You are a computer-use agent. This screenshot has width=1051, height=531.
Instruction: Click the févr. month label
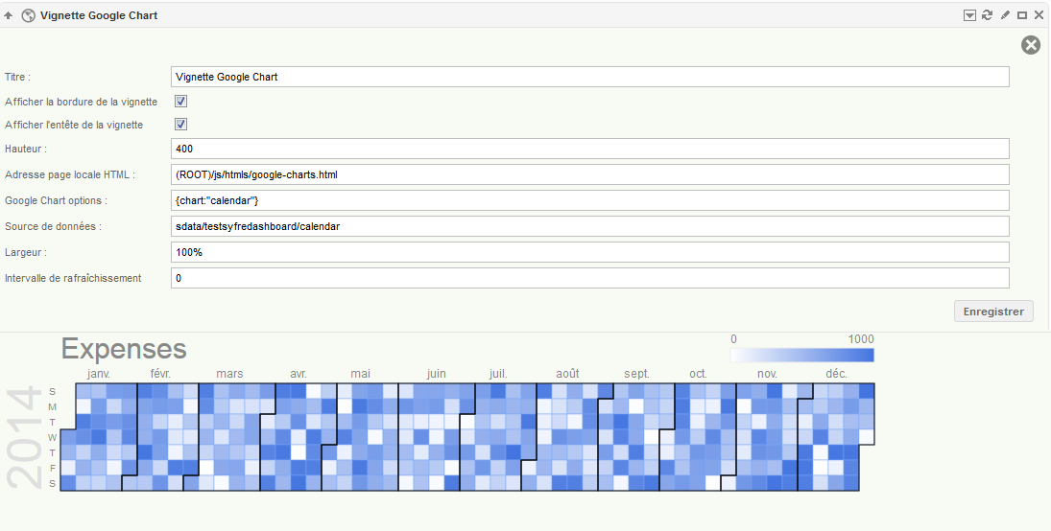pos(160,374)
